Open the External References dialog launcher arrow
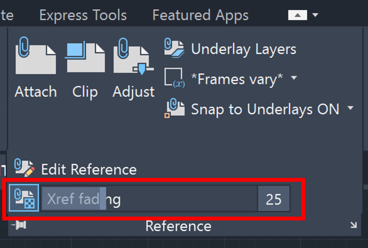 354,226
